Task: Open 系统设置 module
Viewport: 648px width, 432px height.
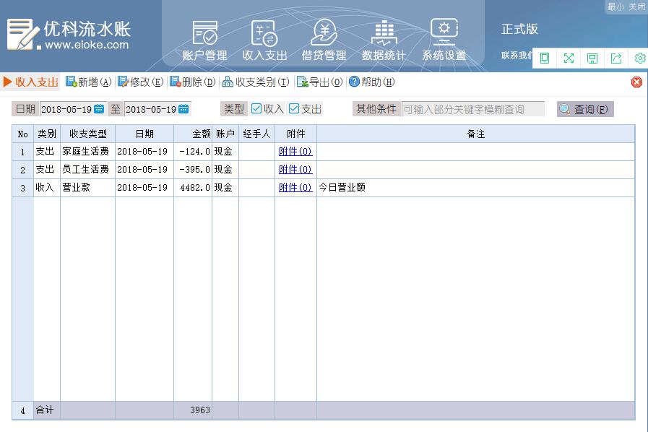Action: [444, 40]
